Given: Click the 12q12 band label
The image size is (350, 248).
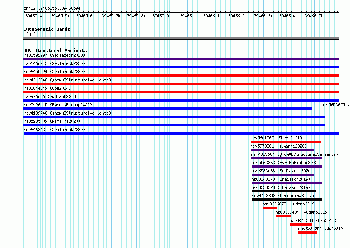Looking at the screenshot, I should pyautogui.click(x=29, y=34).
